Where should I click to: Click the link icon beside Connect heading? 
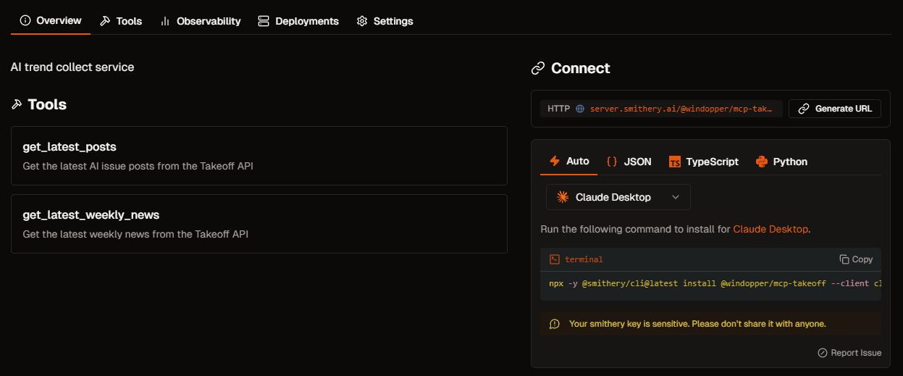538,68
